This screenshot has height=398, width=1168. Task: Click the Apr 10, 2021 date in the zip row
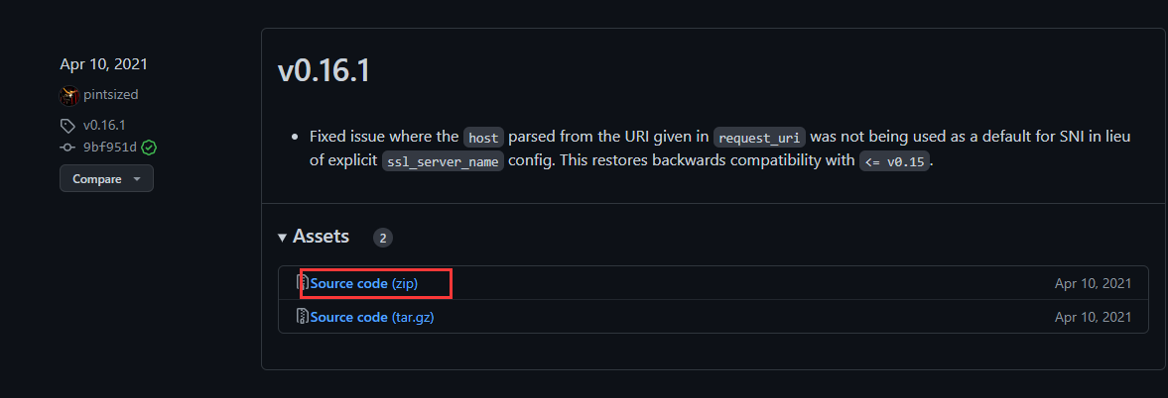(x=1093, y=283)
